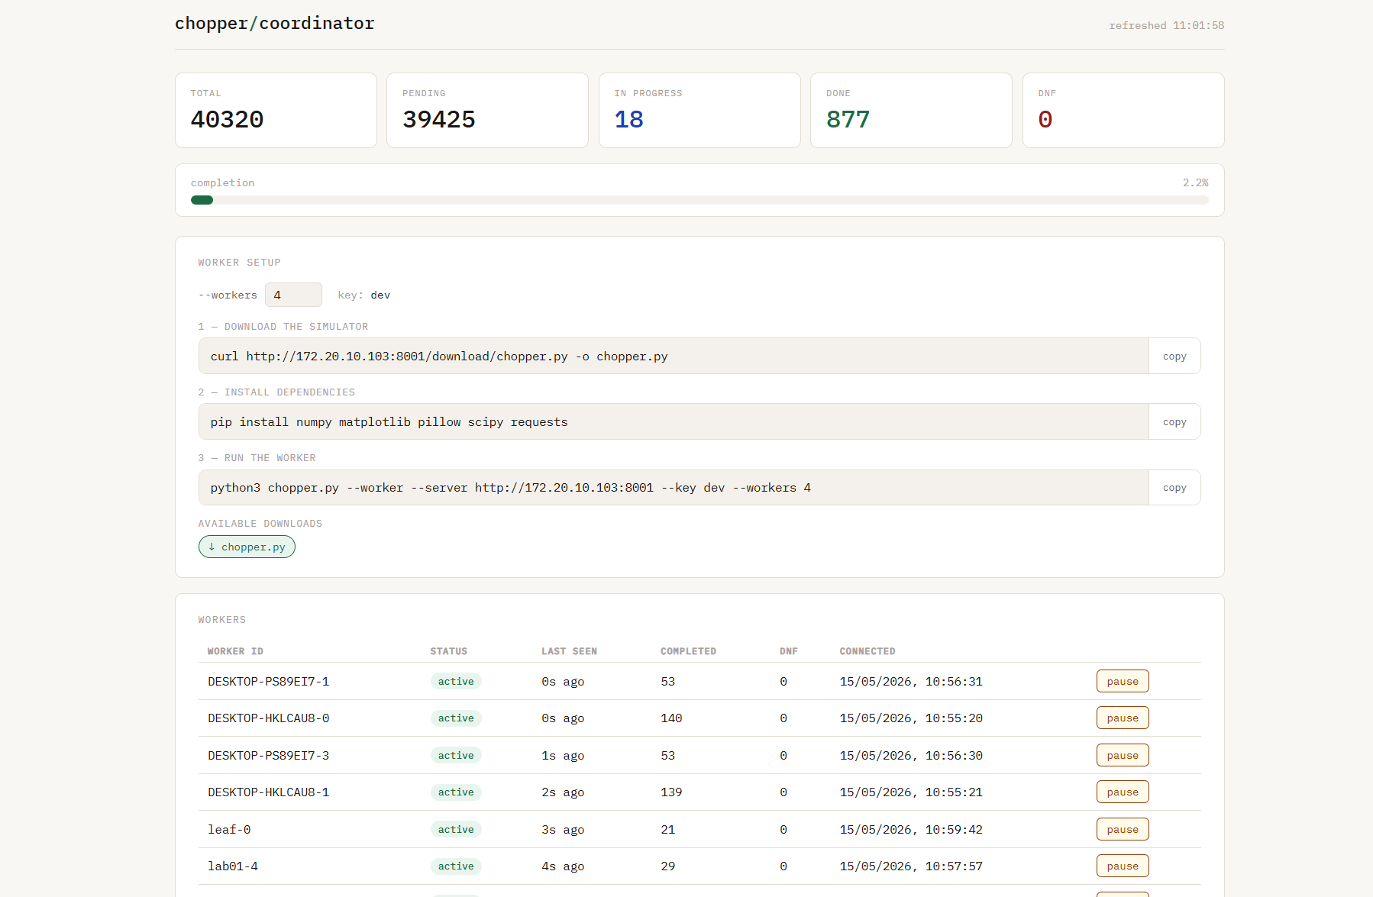Click the 2.2% completion value
The height and width of the screenshot is (897, 1373).
coord(1196,182)
